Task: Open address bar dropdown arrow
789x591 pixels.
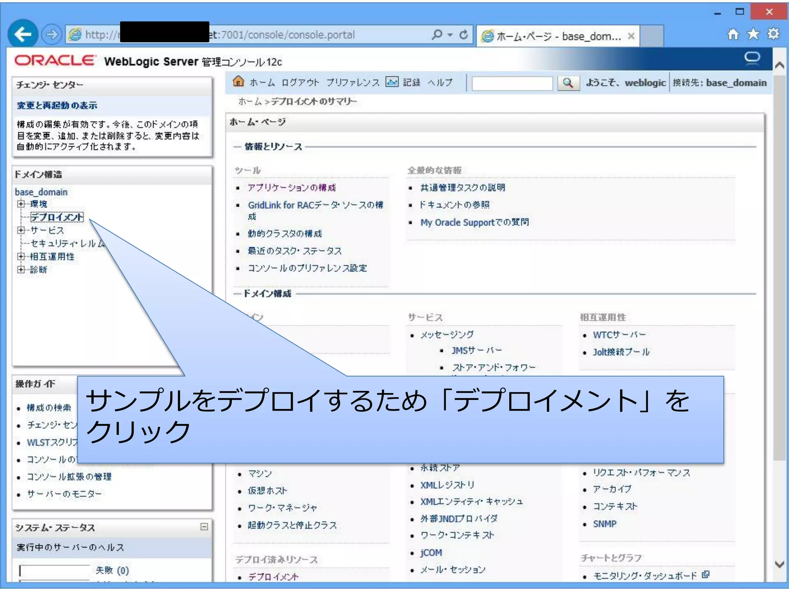Action: (450, 35)
